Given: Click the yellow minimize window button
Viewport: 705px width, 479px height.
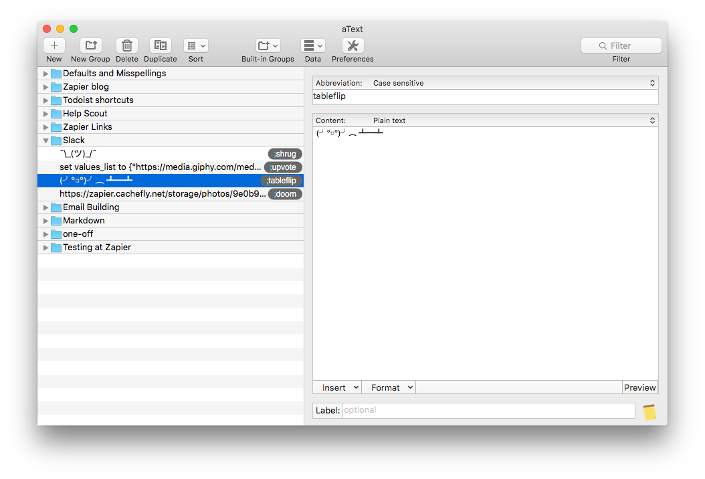Looking at the screenshot, I should [60, 29].
